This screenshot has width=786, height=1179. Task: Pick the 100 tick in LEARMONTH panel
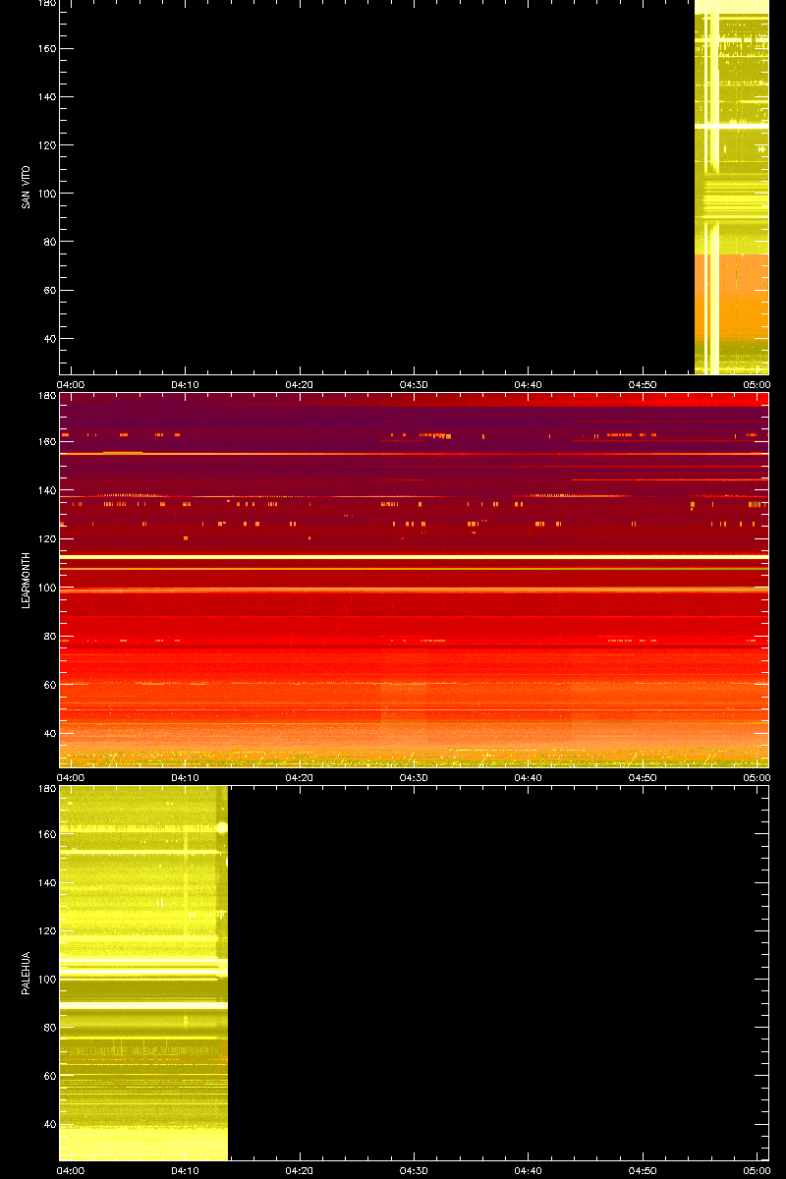click(46, 587)
